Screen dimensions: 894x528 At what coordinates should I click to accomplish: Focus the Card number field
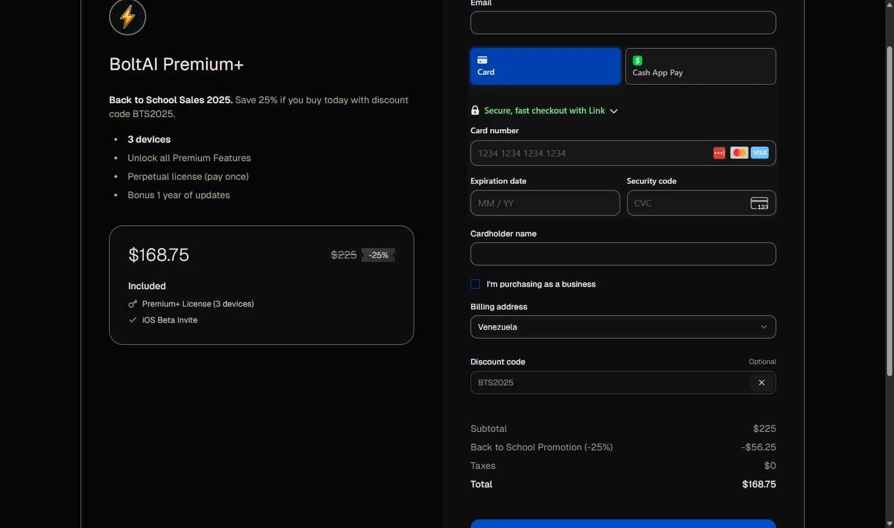(623, 153)
